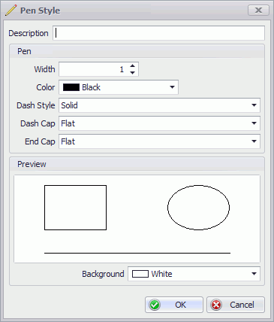Image resolution: width=274 pixels, height=322 pixels.
Task: Focus the Description text field
Action: tap(158, 33)
